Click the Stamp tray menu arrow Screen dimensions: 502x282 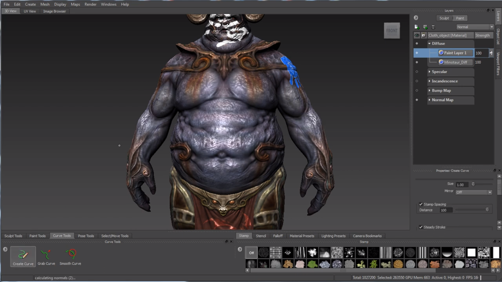pos(240,249)
